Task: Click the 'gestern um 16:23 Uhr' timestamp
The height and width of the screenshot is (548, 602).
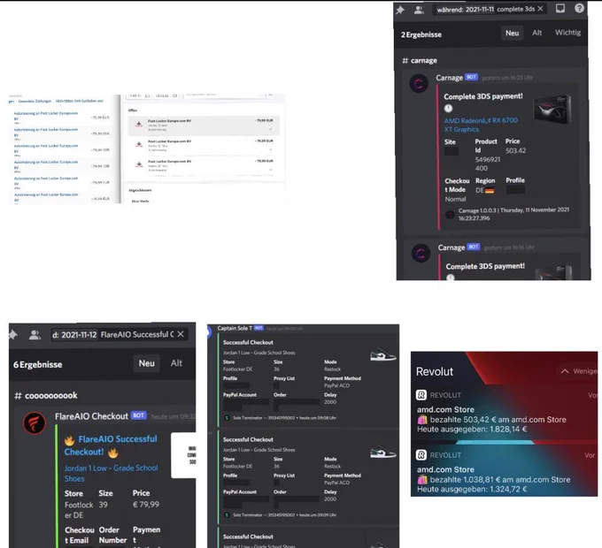Action: [507, 78]
